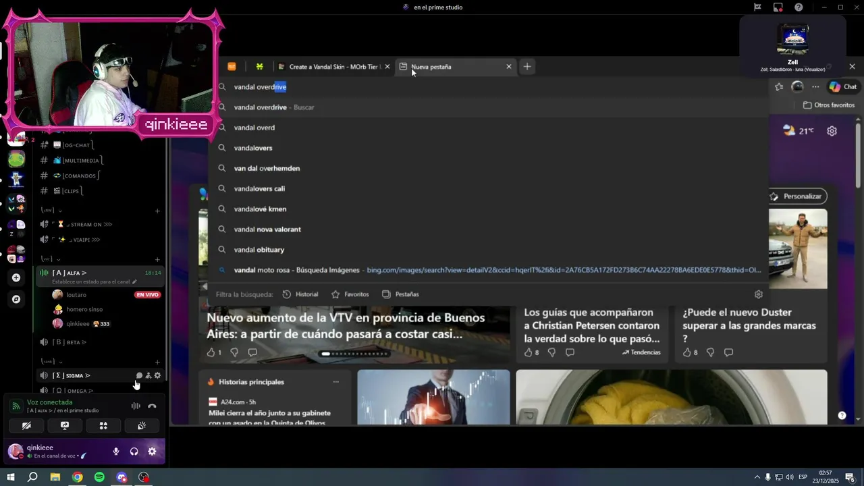Open Discover servers compass icon
The height and width of the screenshot is (486, 864).
tap(16, 299)
